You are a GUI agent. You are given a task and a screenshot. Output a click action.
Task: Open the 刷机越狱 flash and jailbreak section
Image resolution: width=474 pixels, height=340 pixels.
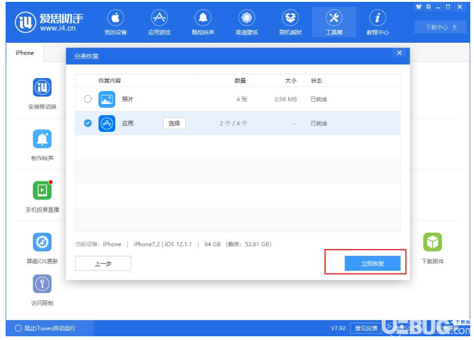[x=290, y=23]
